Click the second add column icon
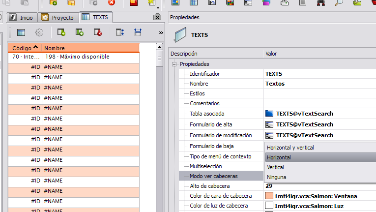The image size is (376, 212). click(79, 32)
